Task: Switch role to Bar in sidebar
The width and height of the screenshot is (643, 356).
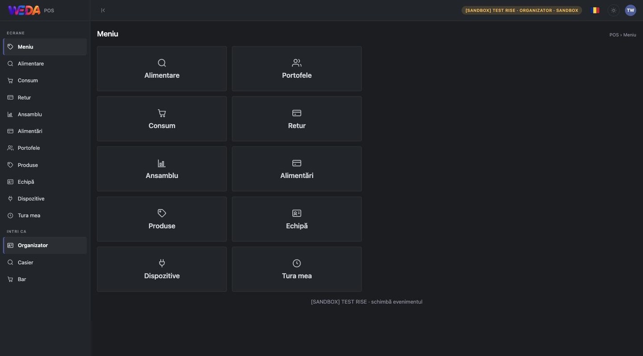Action: coord(45,279)
